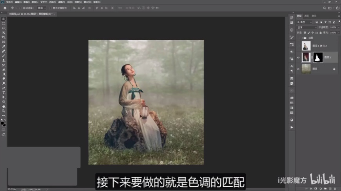Image resolution: width=341 pixels, height=191 pixels.
Task: Open the workspace switcher dropdown
Action: tap(331, 8)
